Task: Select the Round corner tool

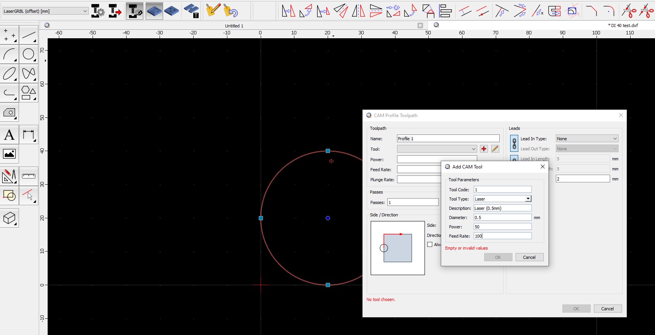Action: coord(609,11)
